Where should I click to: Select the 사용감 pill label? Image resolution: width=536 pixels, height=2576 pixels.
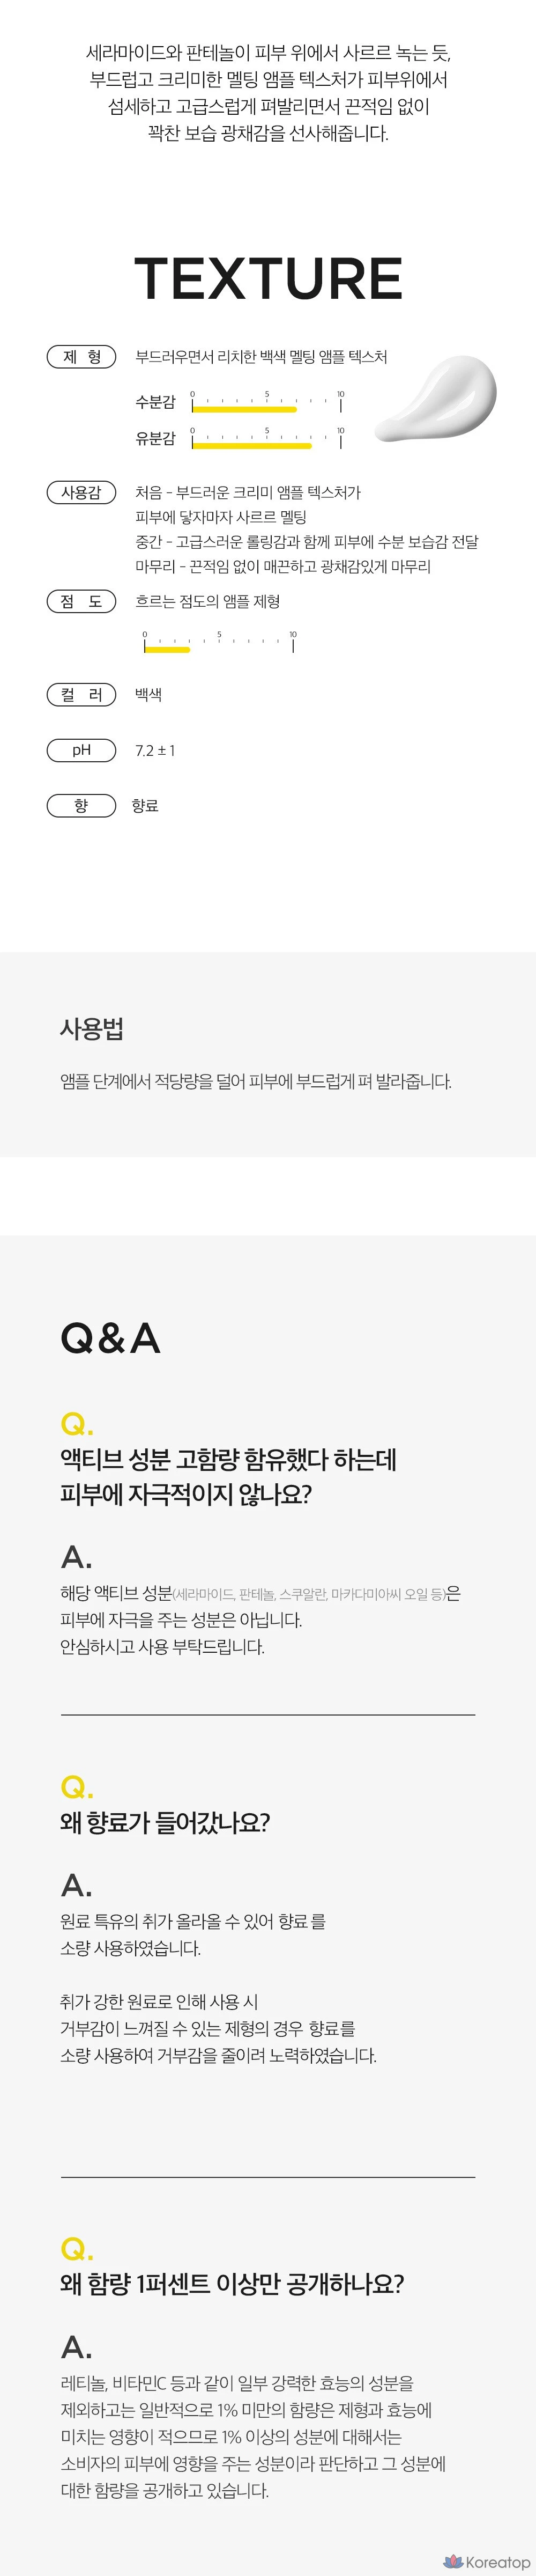(x=82, y=492)
